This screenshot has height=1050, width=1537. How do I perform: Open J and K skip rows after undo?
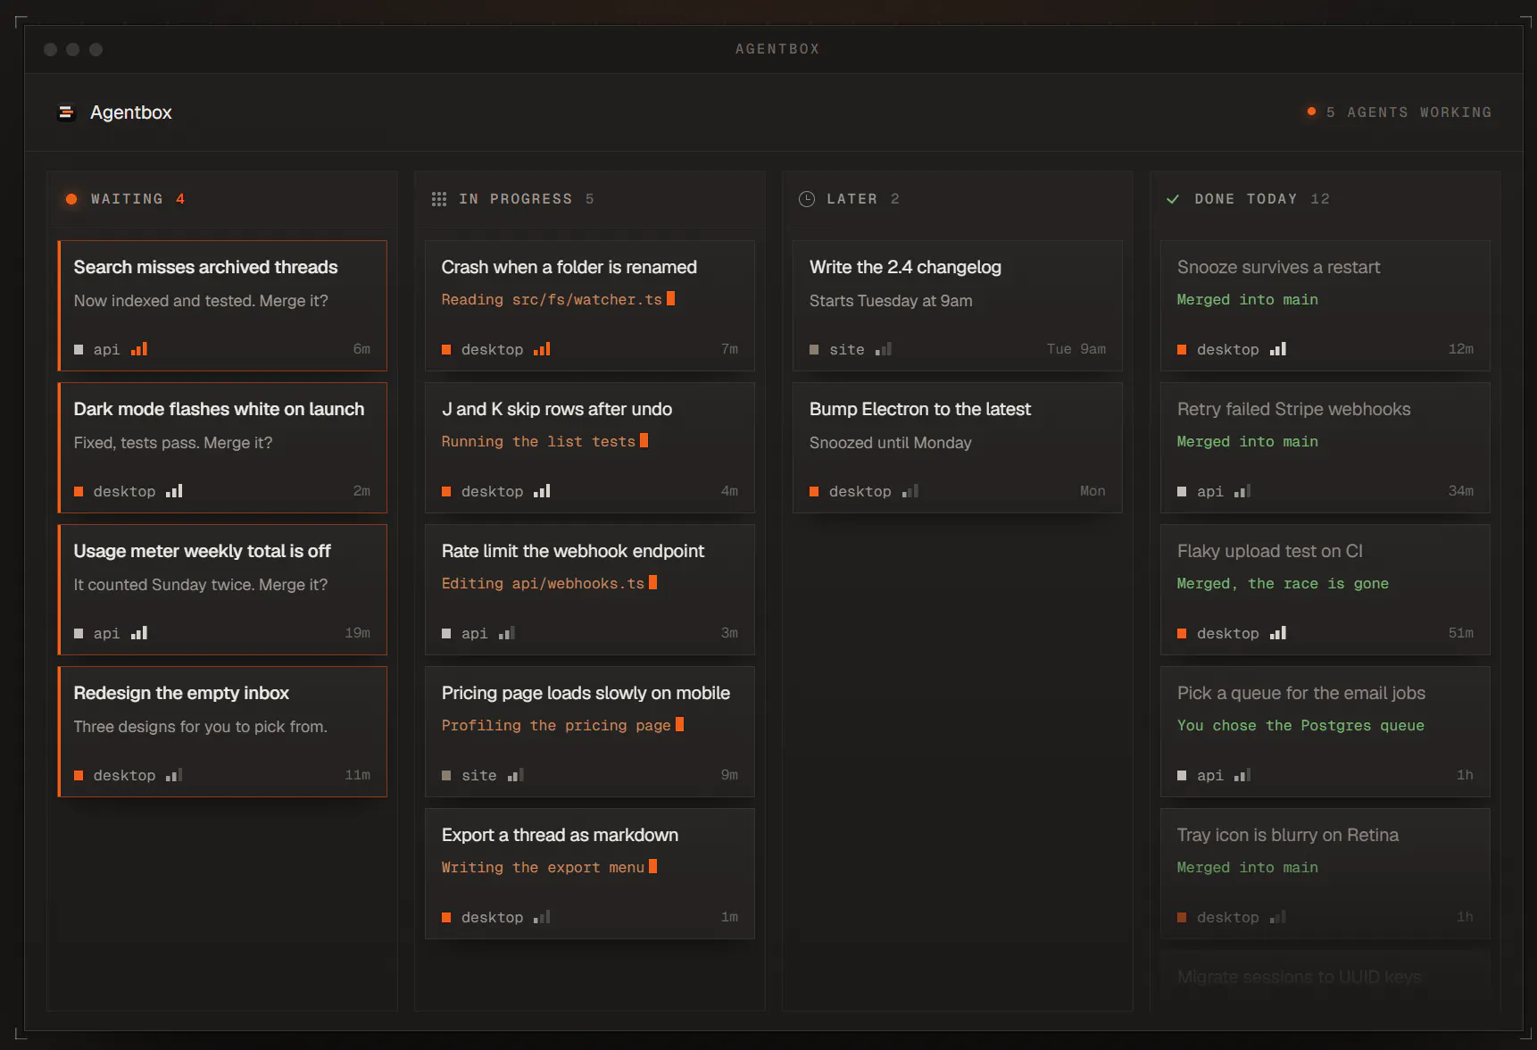(590, 447)
